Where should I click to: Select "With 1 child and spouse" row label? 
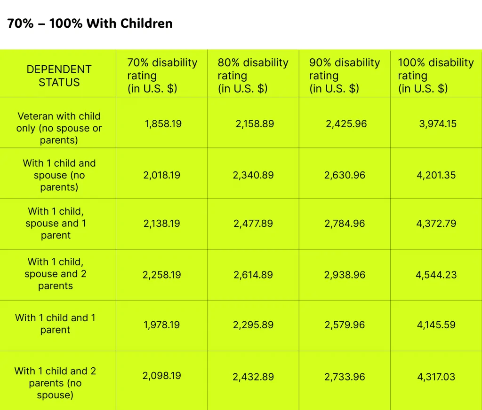59,175
